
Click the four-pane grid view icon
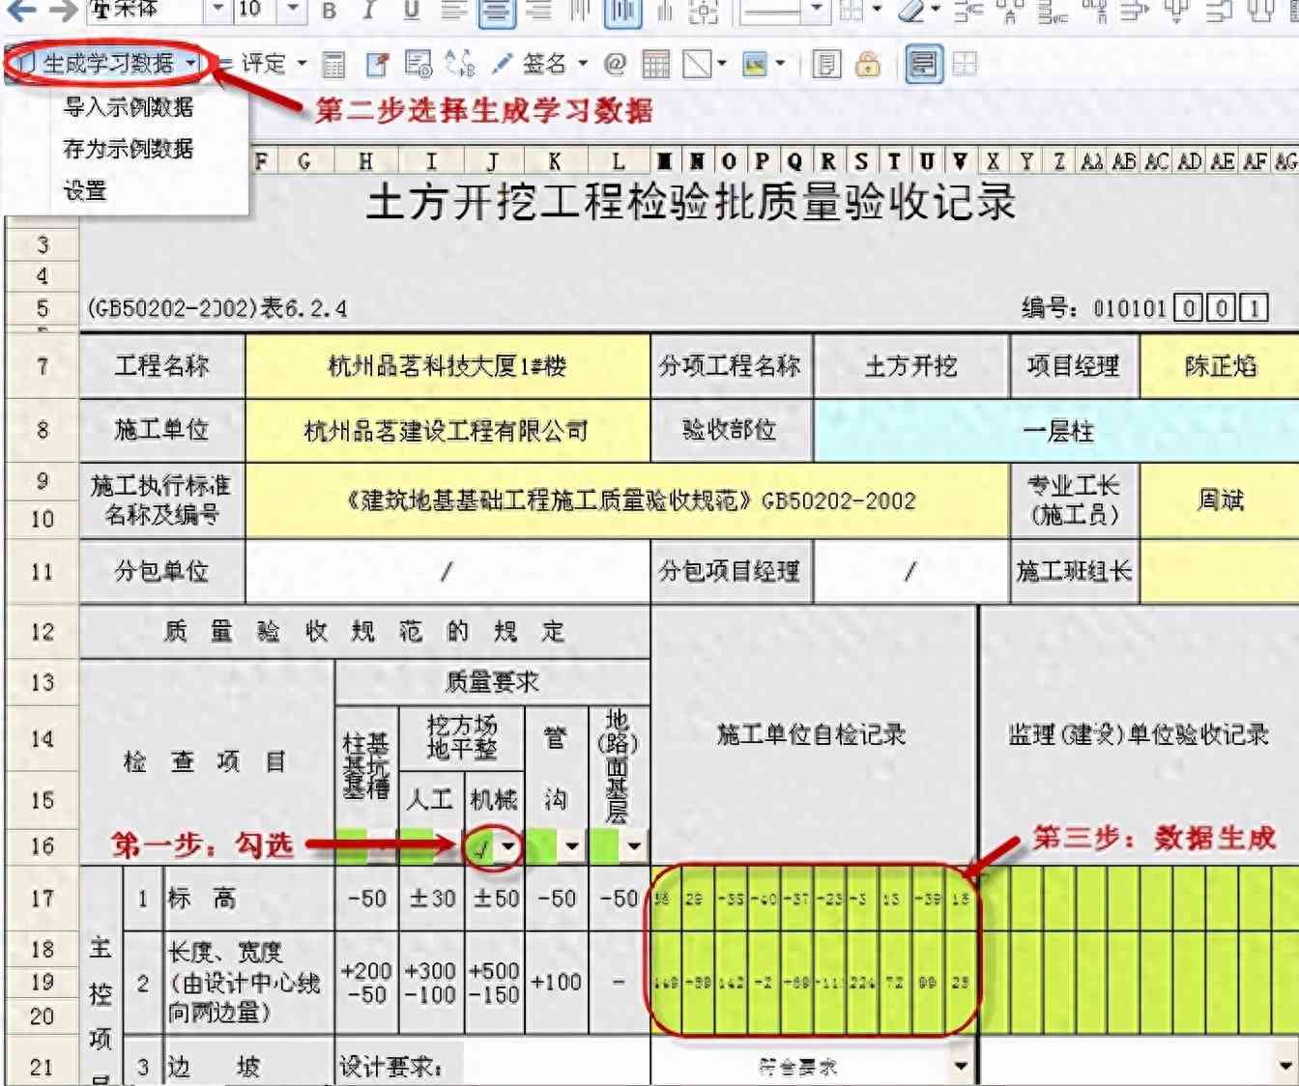tap(965, 65)
